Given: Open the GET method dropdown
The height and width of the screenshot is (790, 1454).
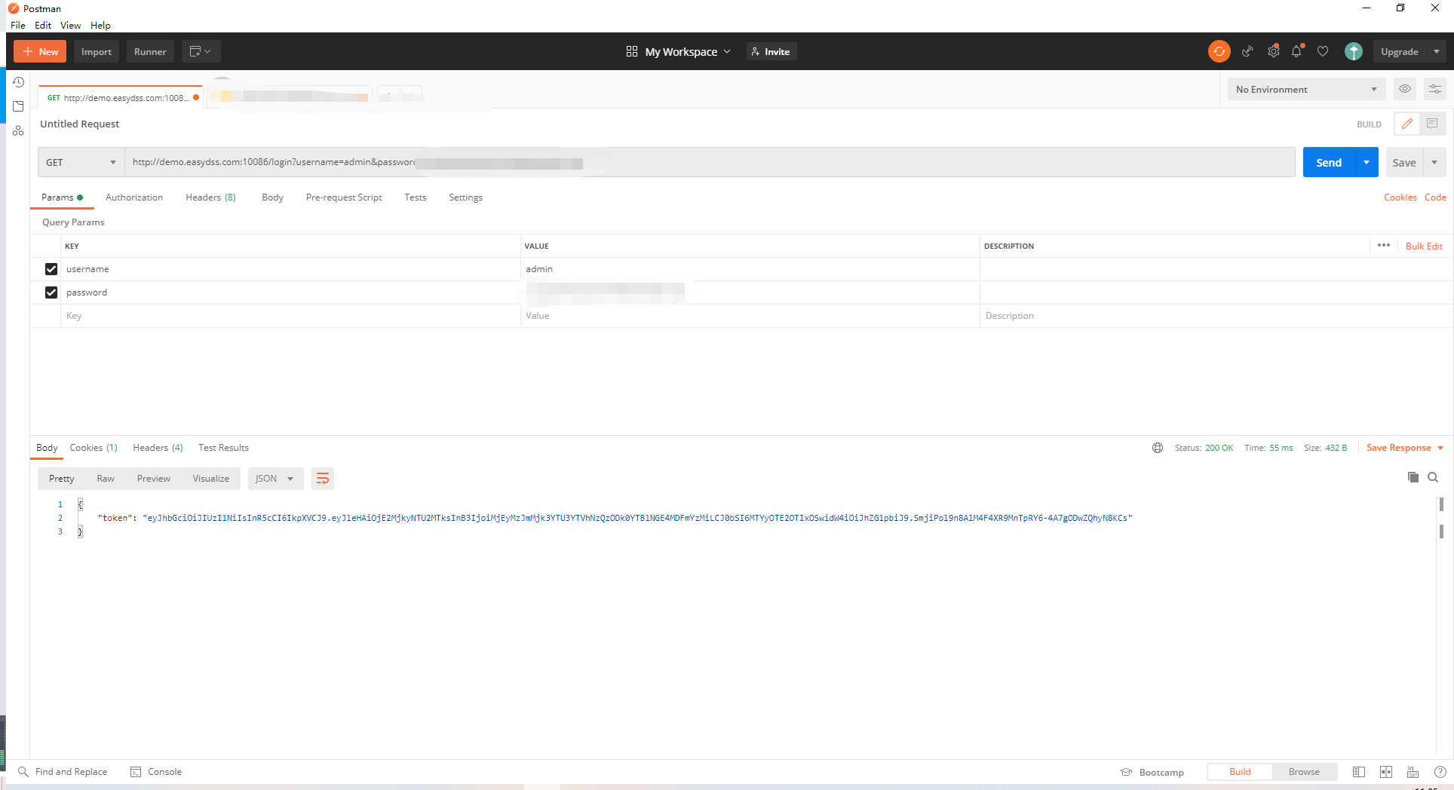Looking at the screenshot, I should 81,162.
